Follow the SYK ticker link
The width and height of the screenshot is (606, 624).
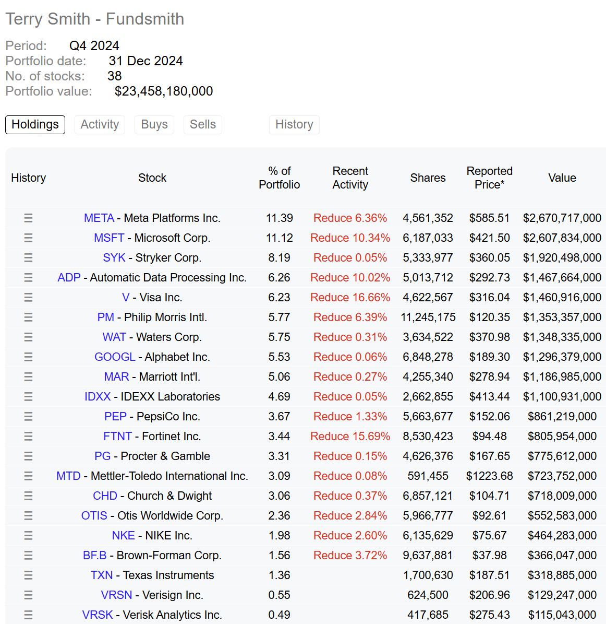coord(114,258)
